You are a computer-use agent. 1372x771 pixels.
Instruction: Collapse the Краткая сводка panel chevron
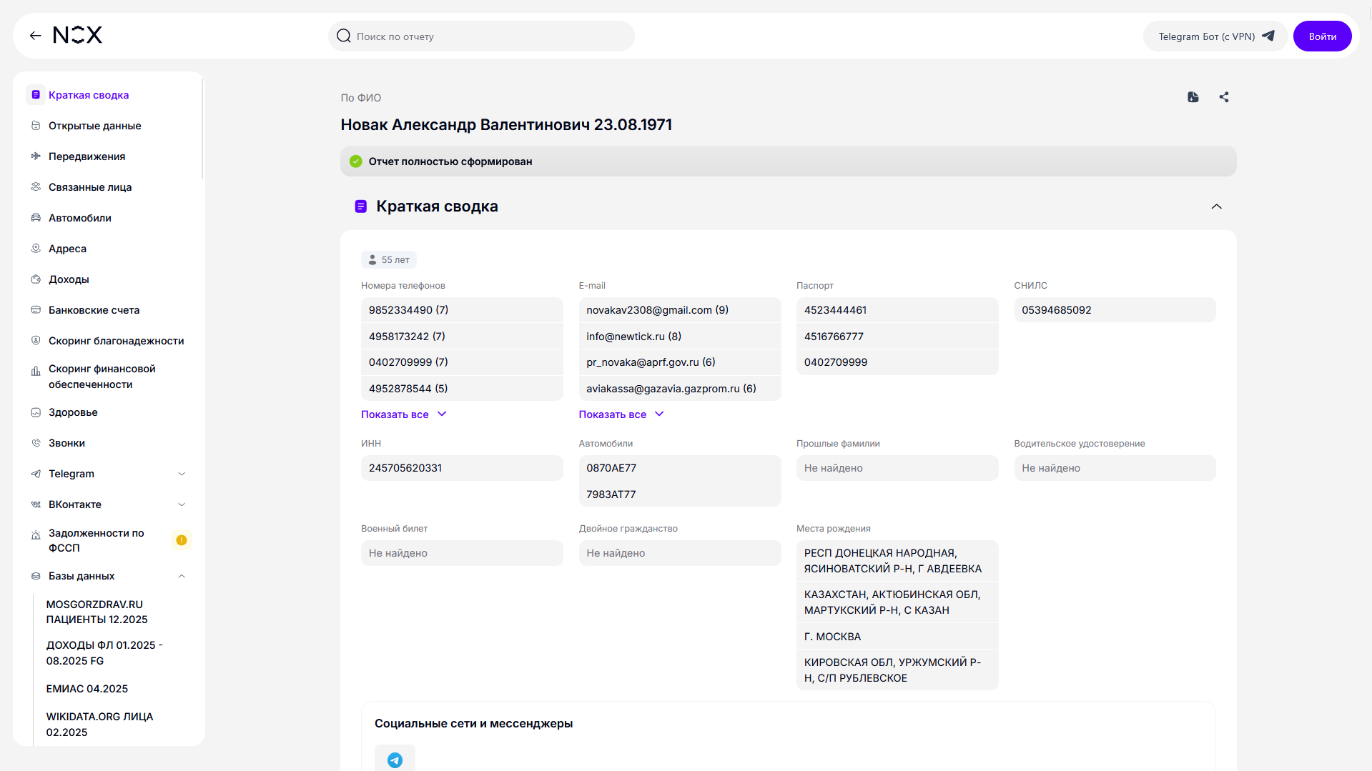(1216, 207)
